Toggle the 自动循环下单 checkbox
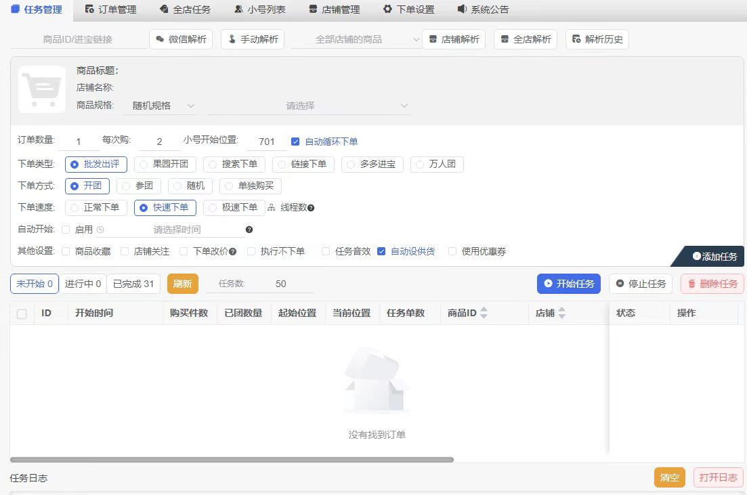747x495 pixels. (295, 142)
